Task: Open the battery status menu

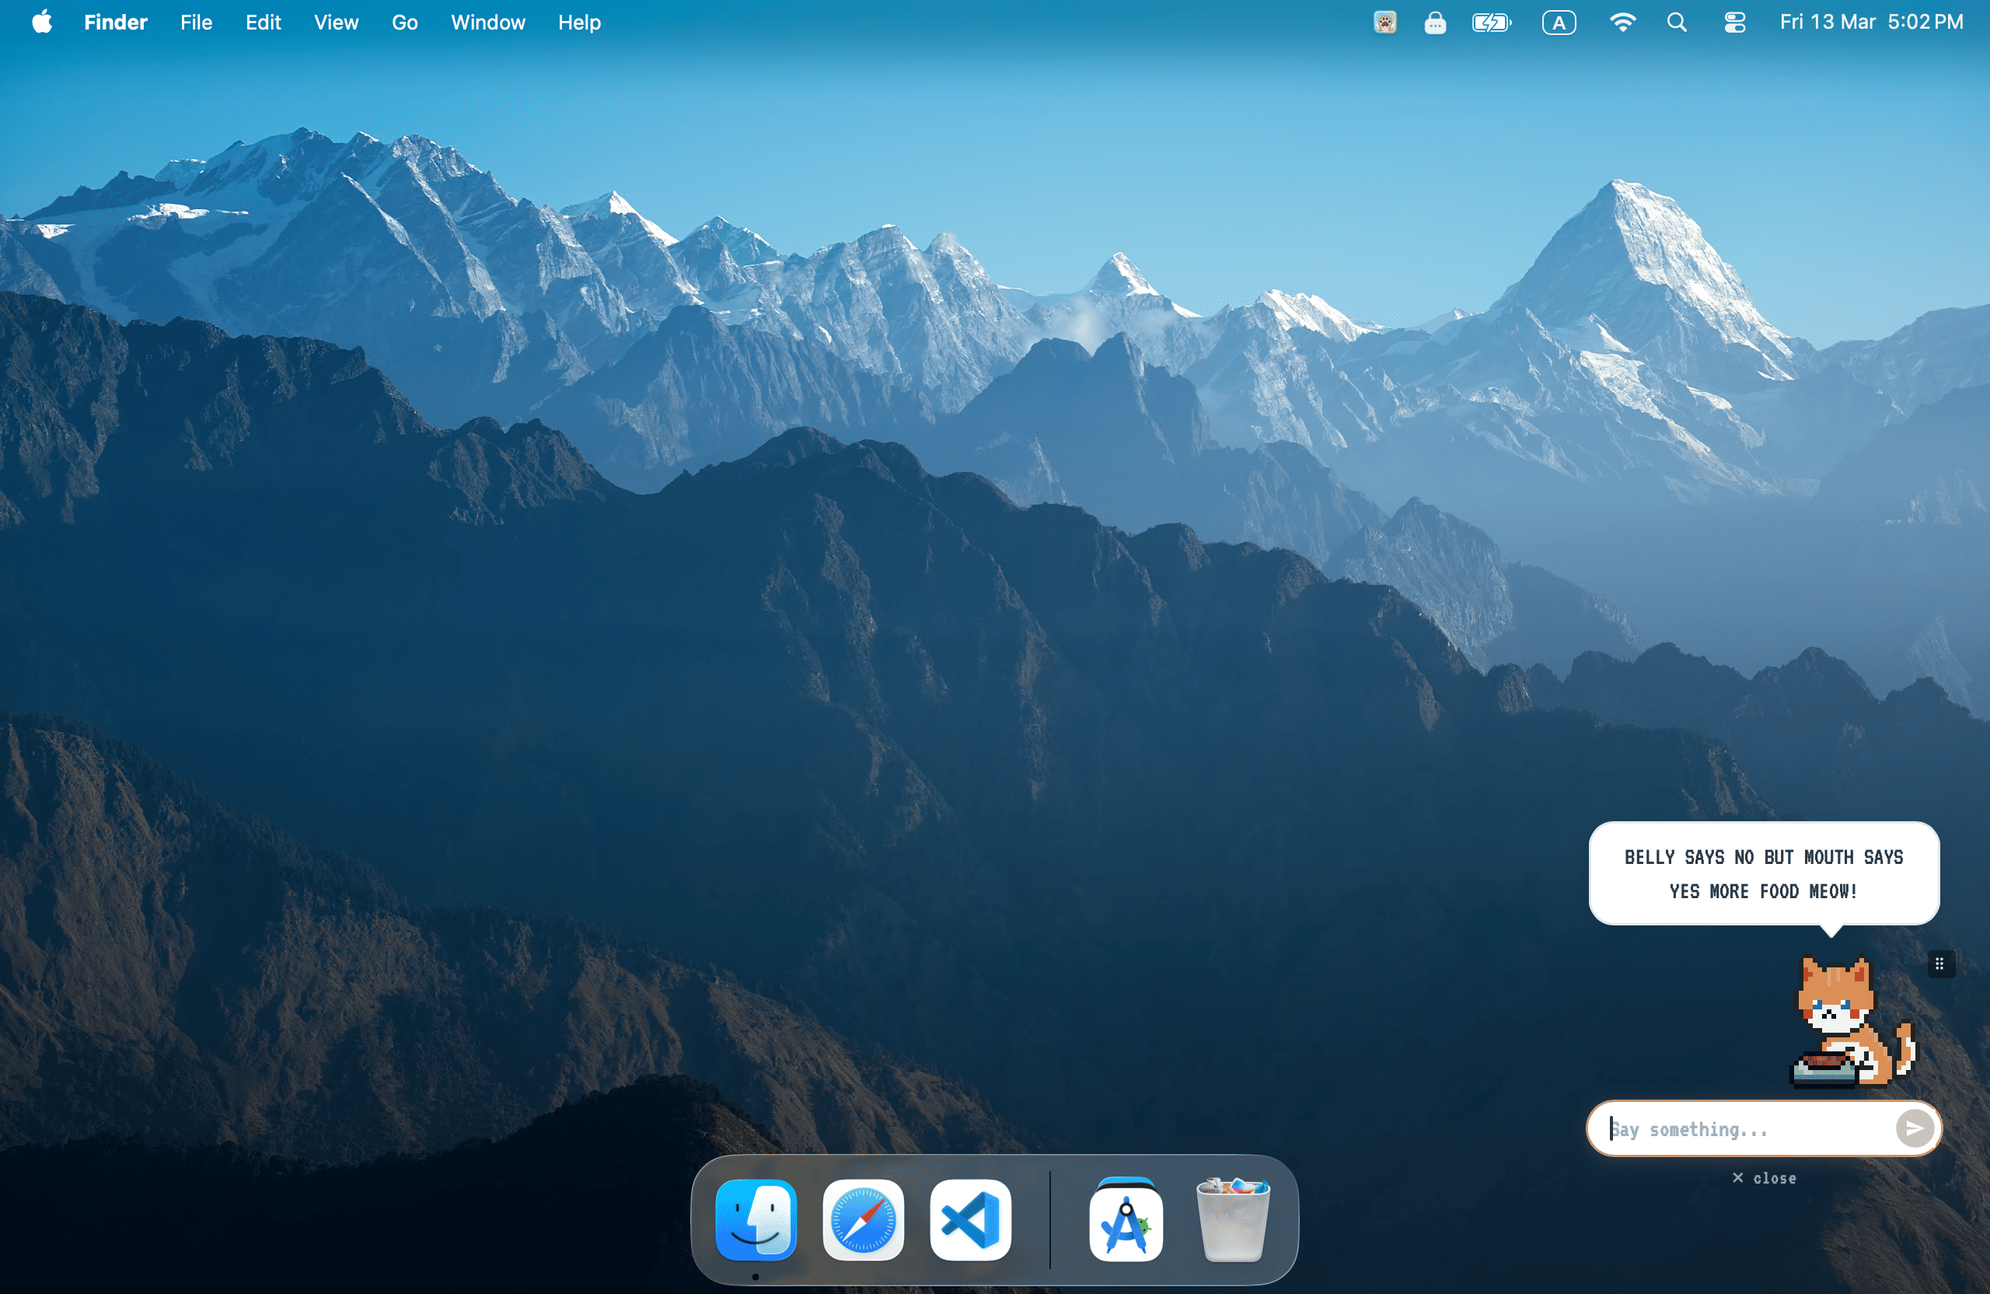Action: click(x=1491, y=23)
